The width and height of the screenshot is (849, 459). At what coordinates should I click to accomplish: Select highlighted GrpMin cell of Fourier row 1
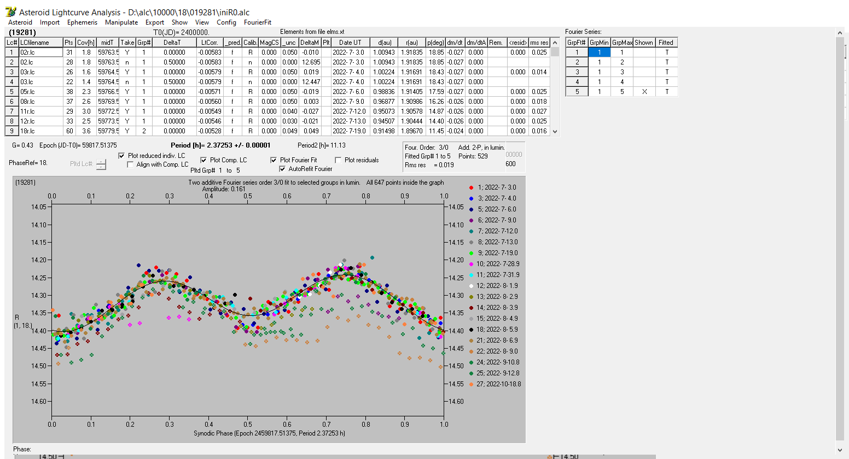pos(599,52)
